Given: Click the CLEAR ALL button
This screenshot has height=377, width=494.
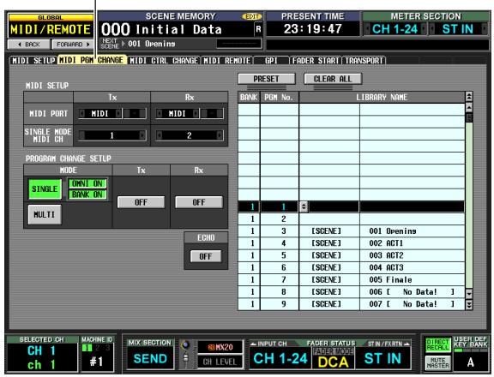Looking at the screenshot, I should pos(333,79).
